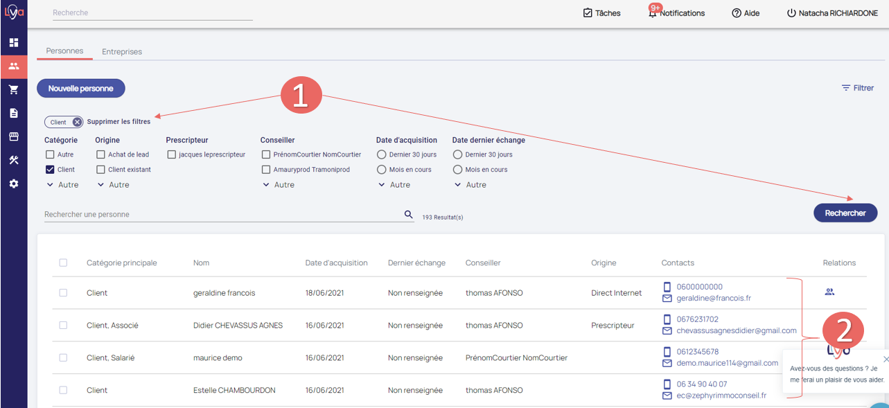889x408 pixels.
Task: Click the notifications bell icon
Action: (x=652, y=13)
